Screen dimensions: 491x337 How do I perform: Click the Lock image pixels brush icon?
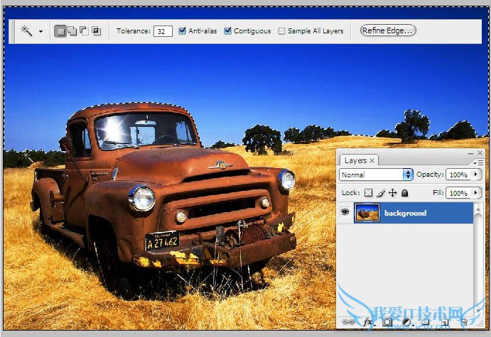(x=380, y=193)
